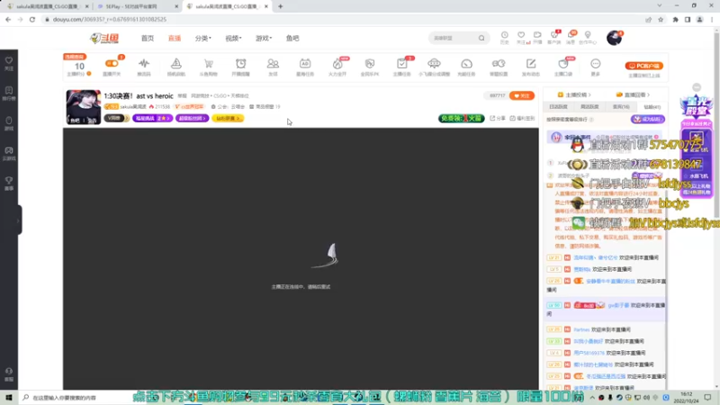Click the purple become-fan button

point(647,120)
